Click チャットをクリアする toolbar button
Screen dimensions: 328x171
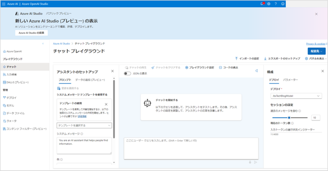coord(166,67)
